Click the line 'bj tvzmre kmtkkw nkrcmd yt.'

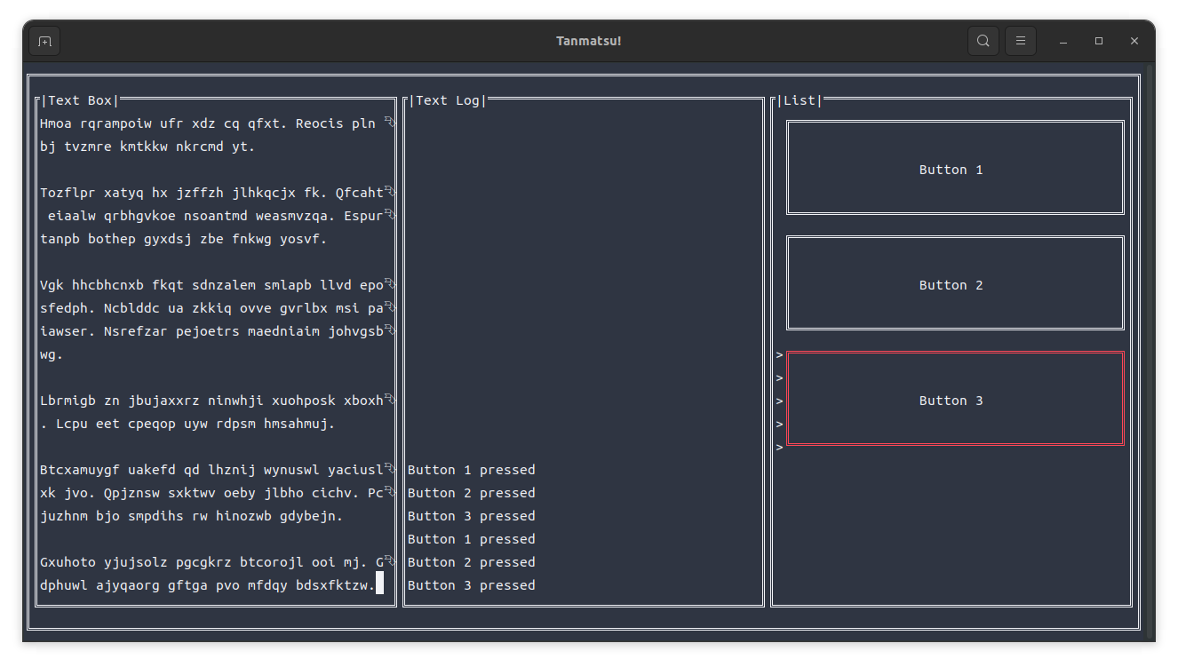(x=147, y=147)
